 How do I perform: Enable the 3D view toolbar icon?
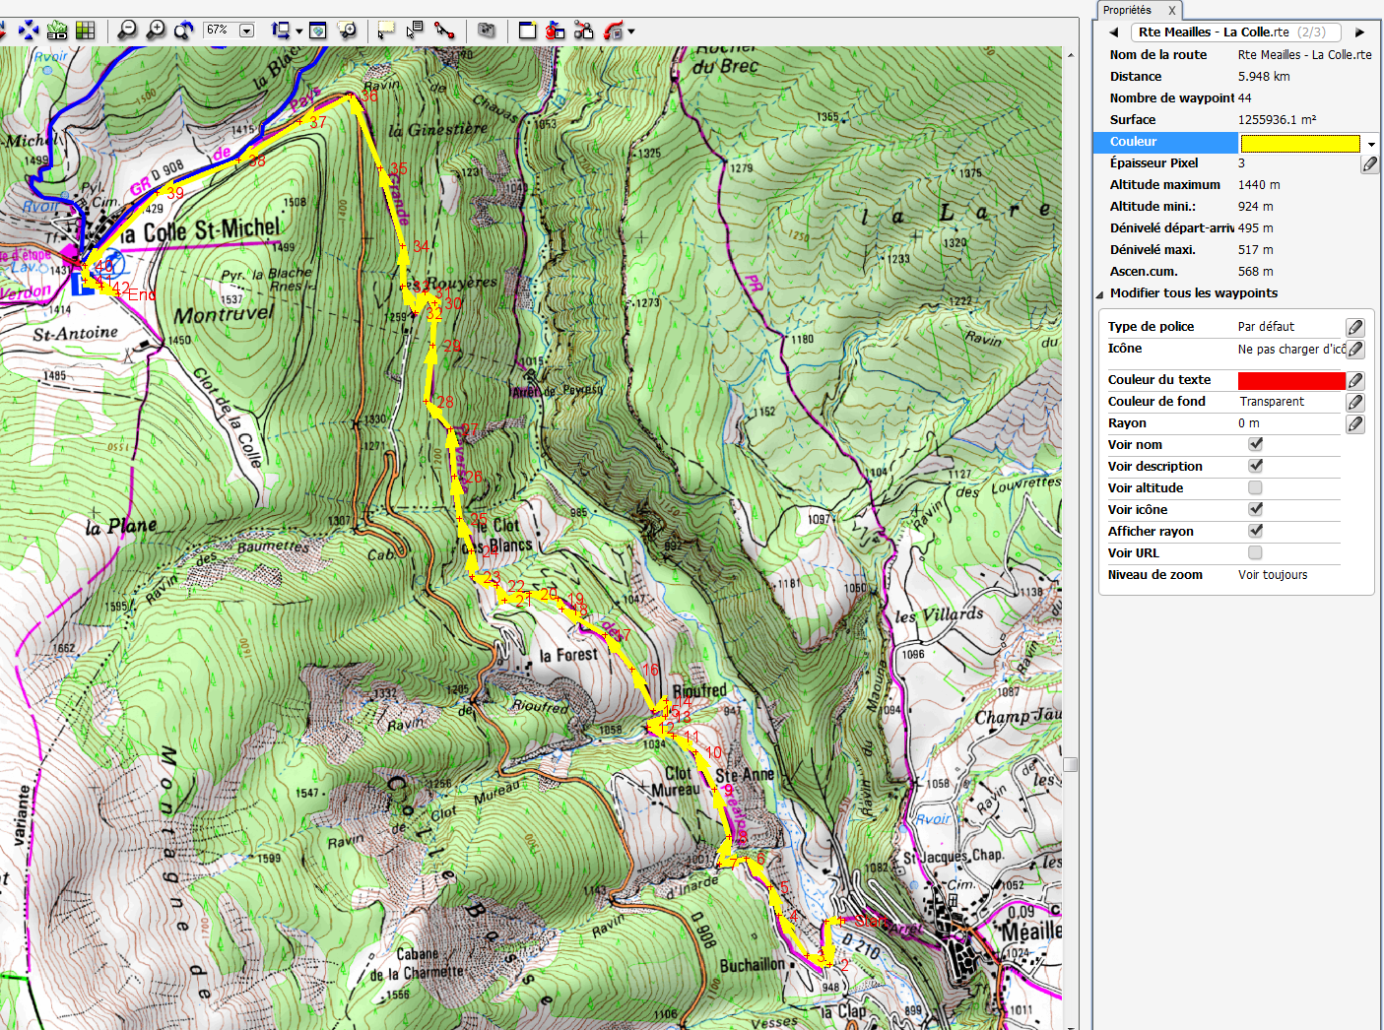click(x=57, y=31)
